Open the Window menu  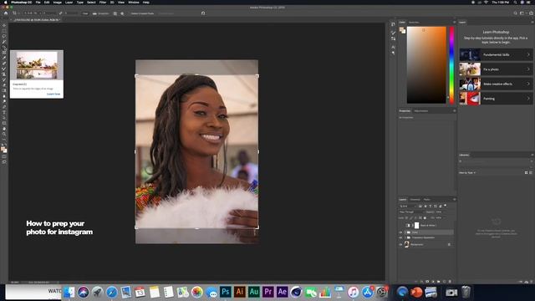(x=134, y=2)
